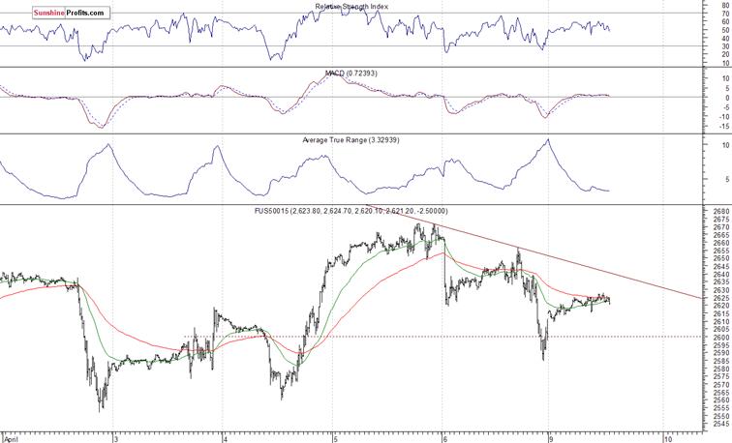Screen dimensions: 732x443
Task: Click the 0 label on MACD axis
Action: point(727,98)
